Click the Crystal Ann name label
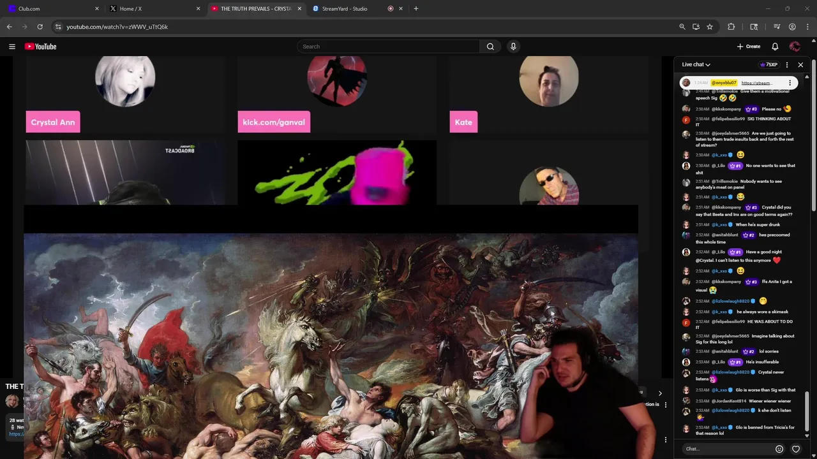The image size is (817, 459). click(x=53, y=122)
